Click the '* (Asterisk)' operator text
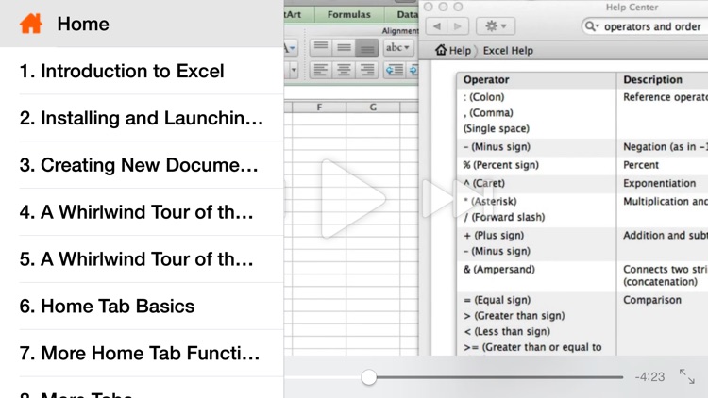This screenshot has width=708, height=398. pos(490,201)
